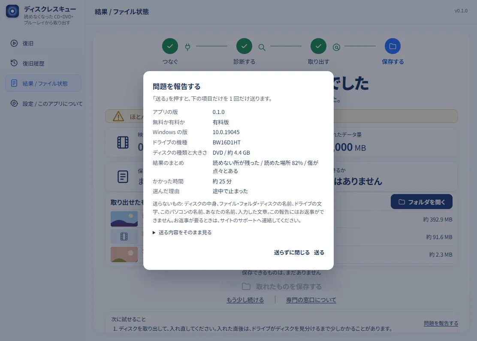Click the フォルダを開く button

coord(422,202)
